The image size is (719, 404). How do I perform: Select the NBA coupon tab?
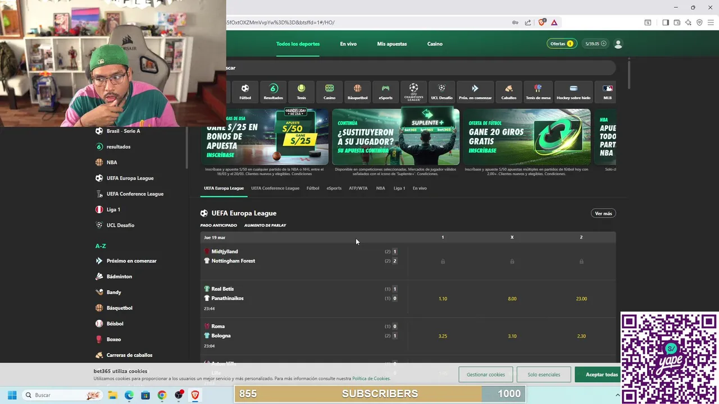coord(380,188)
